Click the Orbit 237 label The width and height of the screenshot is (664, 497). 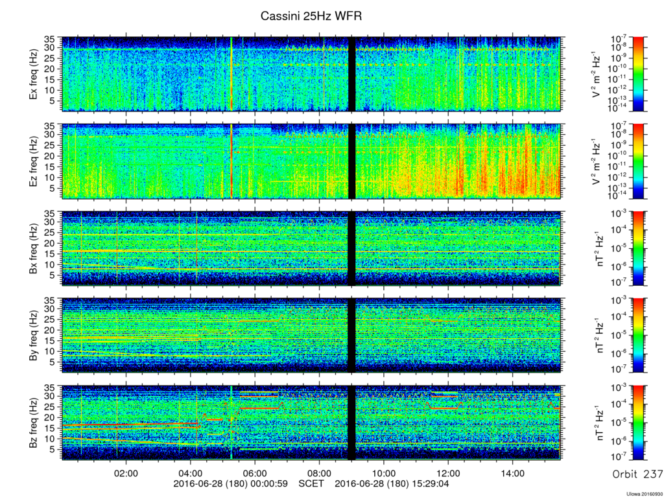click(638, 474)
